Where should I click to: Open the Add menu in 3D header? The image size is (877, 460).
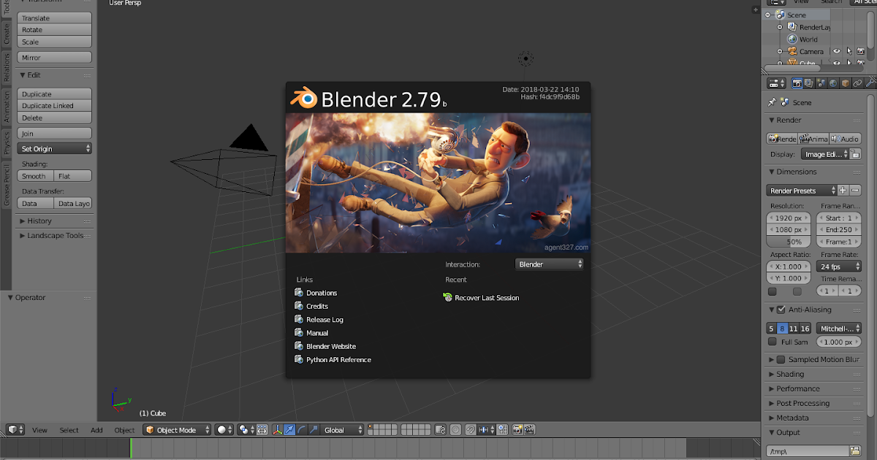tap(96, 430)
